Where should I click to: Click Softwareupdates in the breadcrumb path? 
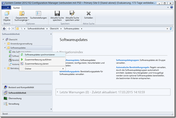[x=72, y=29]
